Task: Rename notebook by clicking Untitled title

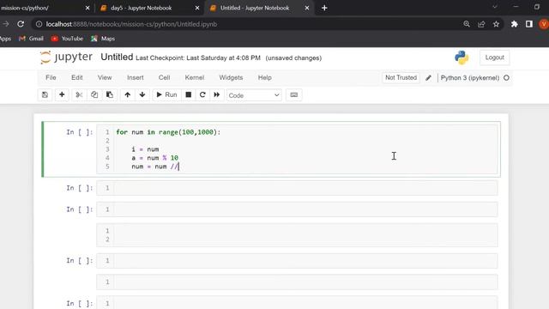Action: point(117,58)
